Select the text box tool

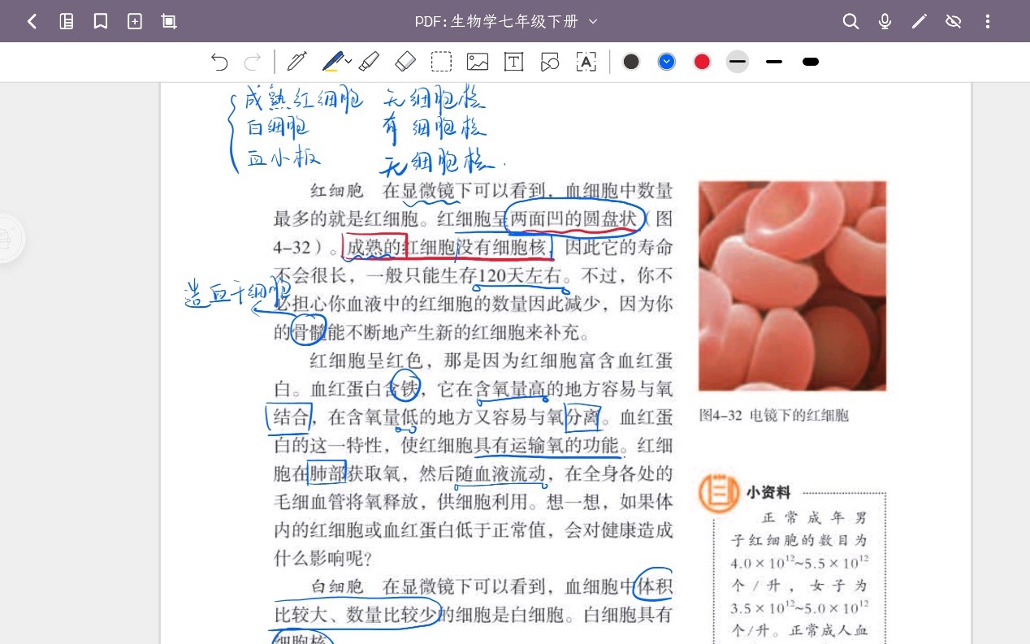(x=513, y=62)
